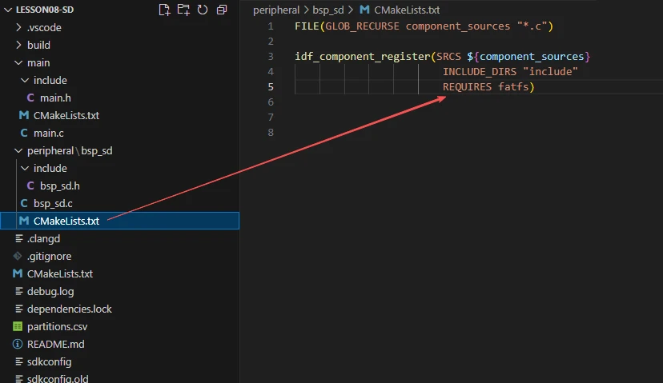Collapse all folders in explorer
This screenshot has width=663, height=383.
pyautogui.click(x=222, y=10)
